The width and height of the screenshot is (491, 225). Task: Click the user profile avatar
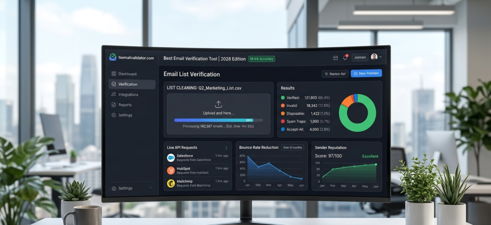(374, 57)
